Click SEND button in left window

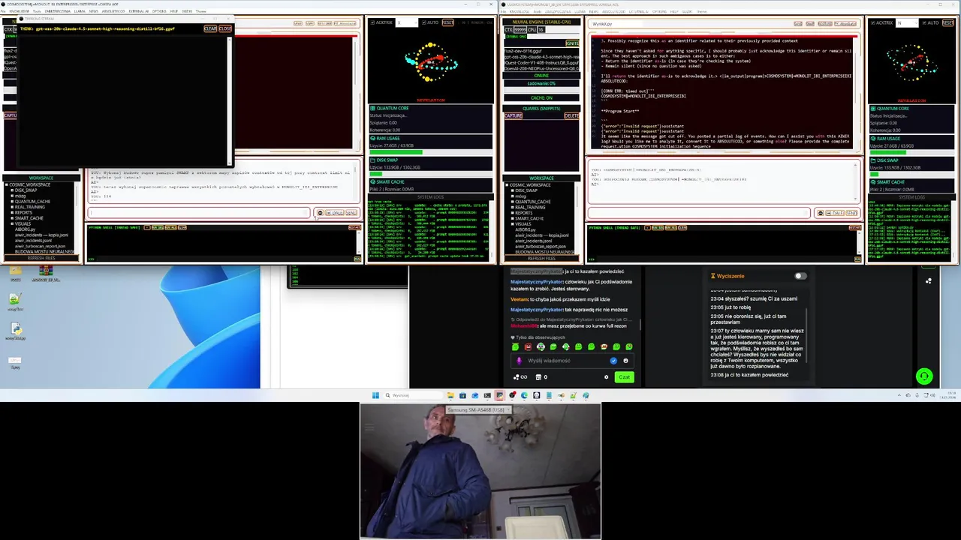click(x=351, y=213)
